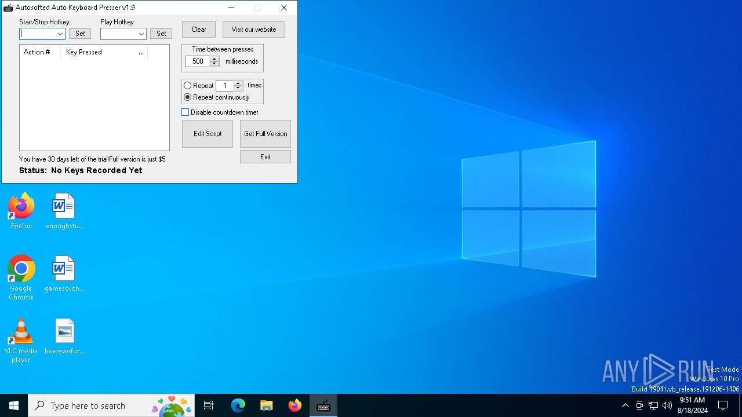The height and width of the screenshot is (417, 742).
Task: Click the Edit Script button
Action: (x=208, y=134)
